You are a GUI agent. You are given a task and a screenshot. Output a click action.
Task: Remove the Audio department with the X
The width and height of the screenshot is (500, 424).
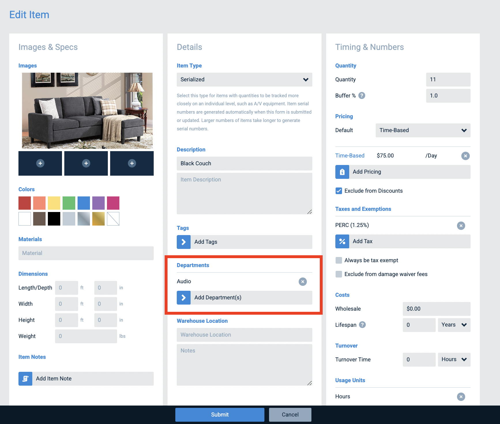302,282
